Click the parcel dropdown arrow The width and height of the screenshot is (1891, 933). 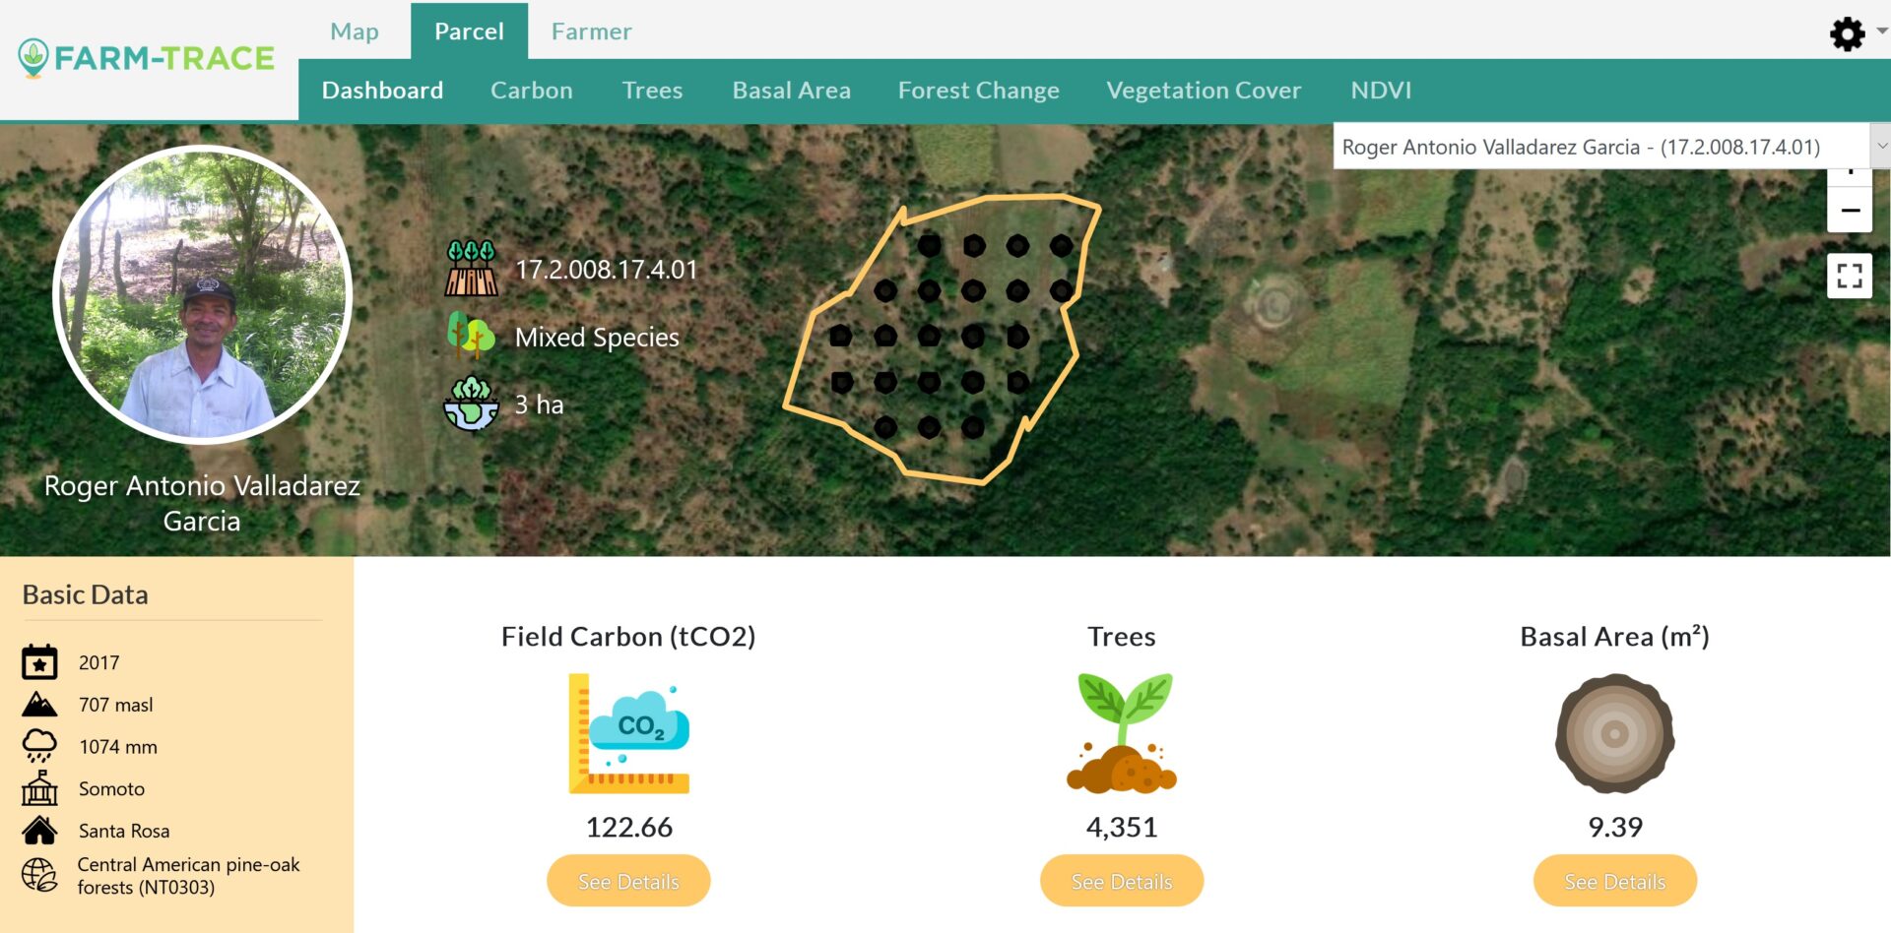(x=1881, y=147)
